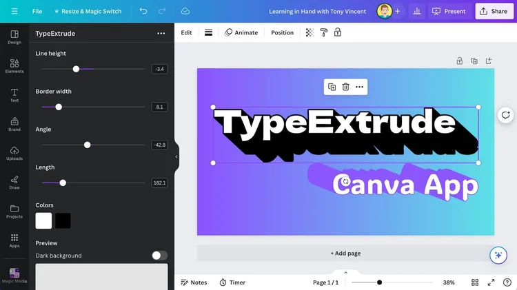Open the Magic Media app
Image resolution: width=517 pixels, height=290 pixels.
pyautogui.click(x=14, y=275)
